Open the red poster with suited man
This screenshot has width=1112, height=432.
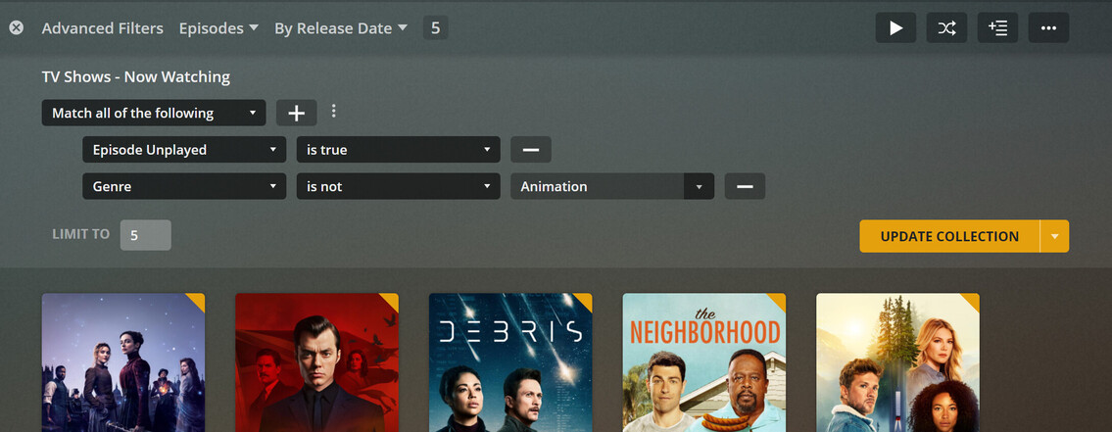click(317, 362)
